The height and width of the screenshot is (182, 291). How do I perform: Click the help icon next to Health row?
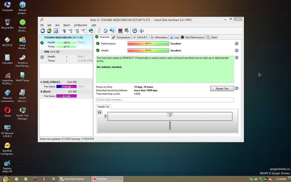coord(237,50)
